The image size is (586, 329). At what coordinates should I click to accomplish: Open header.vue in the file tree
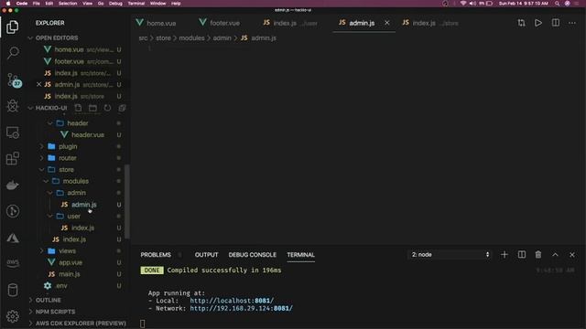tap(88, 134)
